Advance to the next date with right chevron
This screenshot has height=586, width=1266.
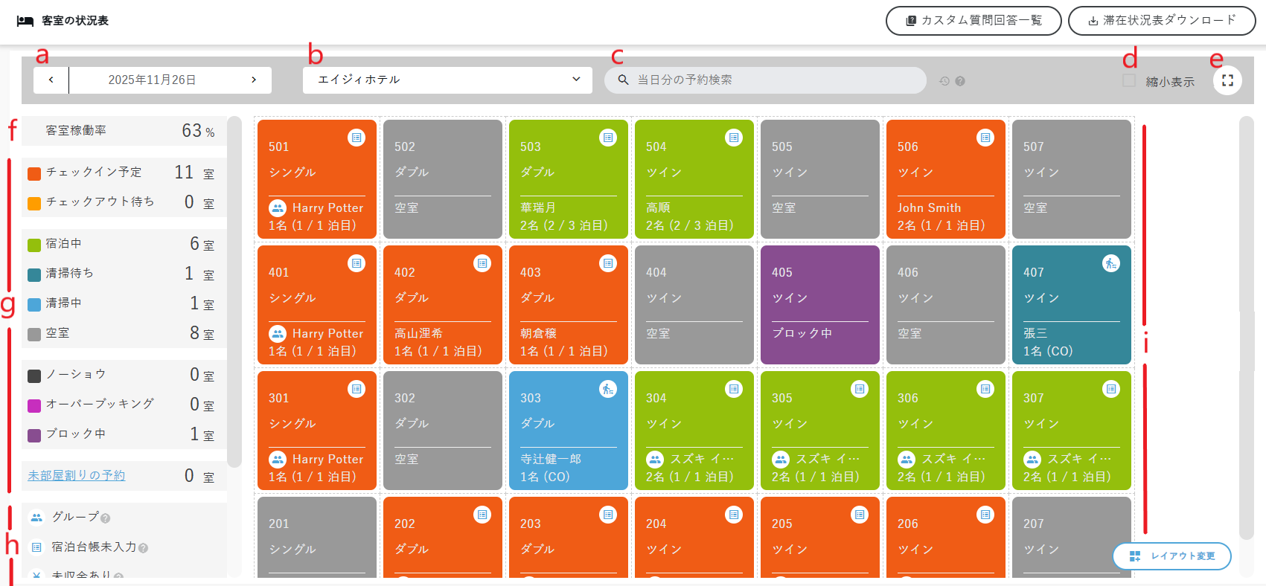pos(254,80)
